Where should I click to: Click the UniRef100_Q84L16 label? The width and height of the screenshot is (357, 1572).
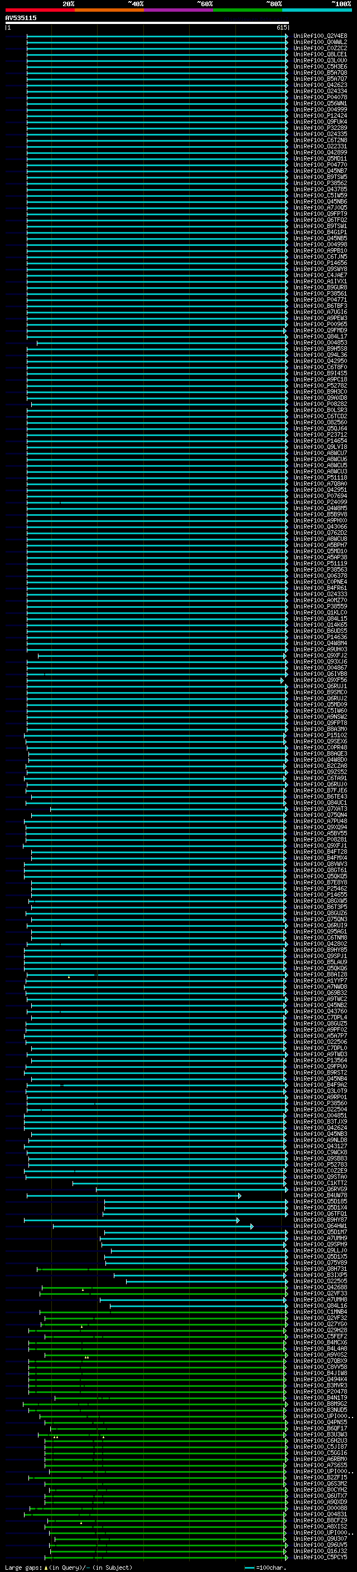(320, 1305)
